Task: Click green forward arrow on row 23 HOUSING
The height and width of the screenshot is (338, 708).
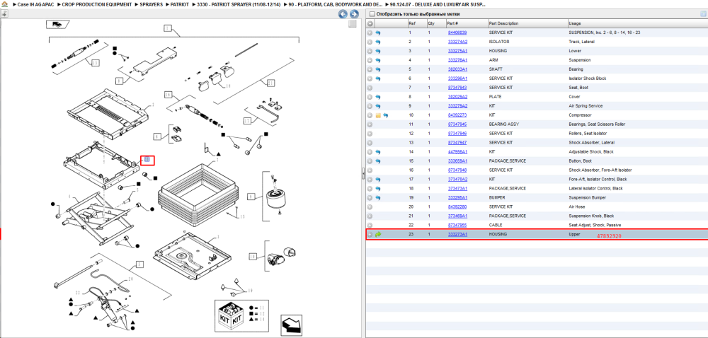Action: click(x=378, y=234)
